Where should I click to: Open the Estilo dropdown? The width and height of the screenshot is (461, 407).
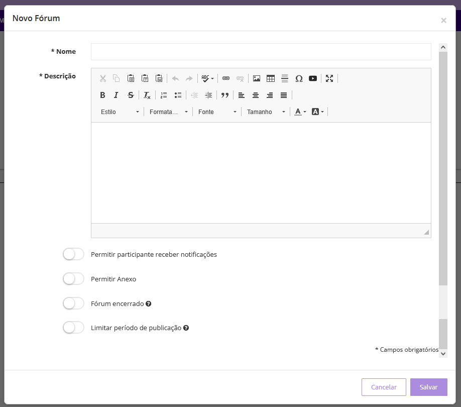pos(120,112)
